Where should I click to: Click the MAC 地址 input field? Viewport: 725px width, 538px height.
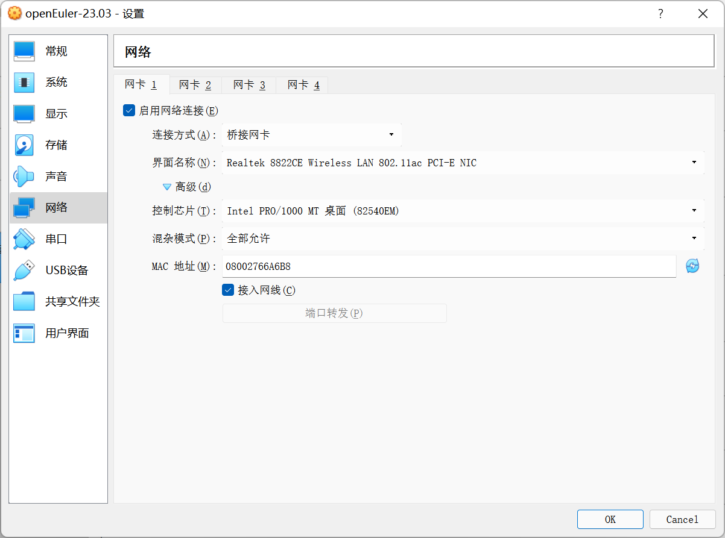pos(449,266)
